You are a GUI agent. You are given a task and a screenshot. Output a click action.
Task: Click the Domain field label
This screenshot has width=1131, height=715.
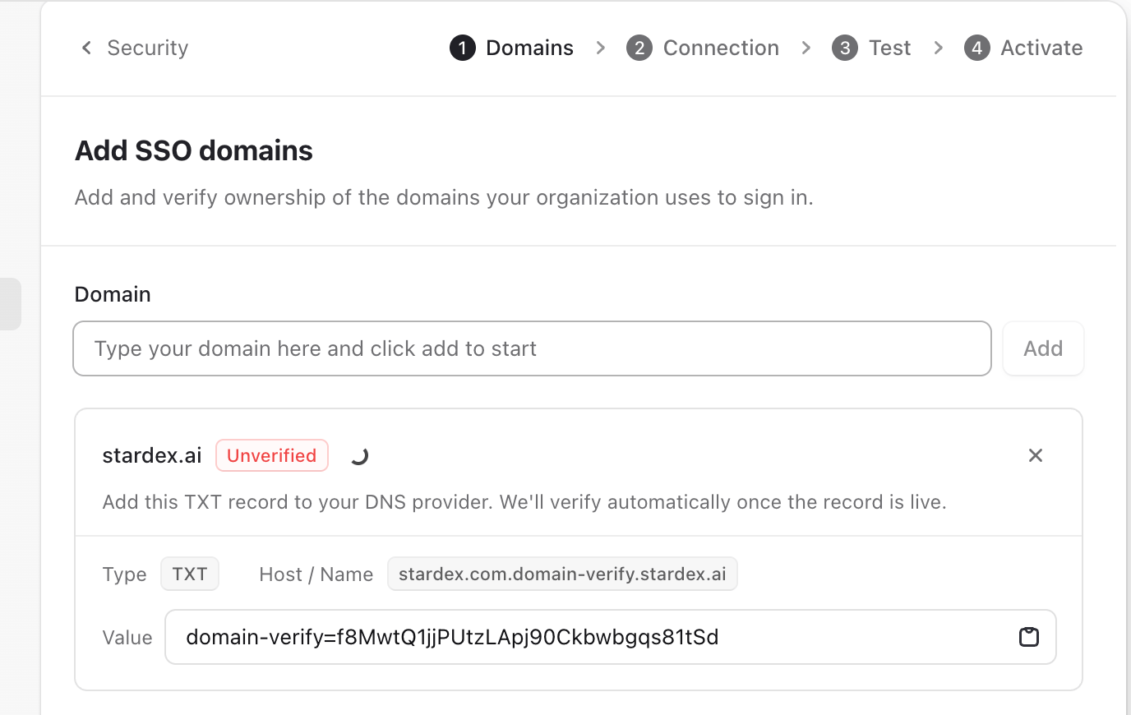(x=113, y=294)
